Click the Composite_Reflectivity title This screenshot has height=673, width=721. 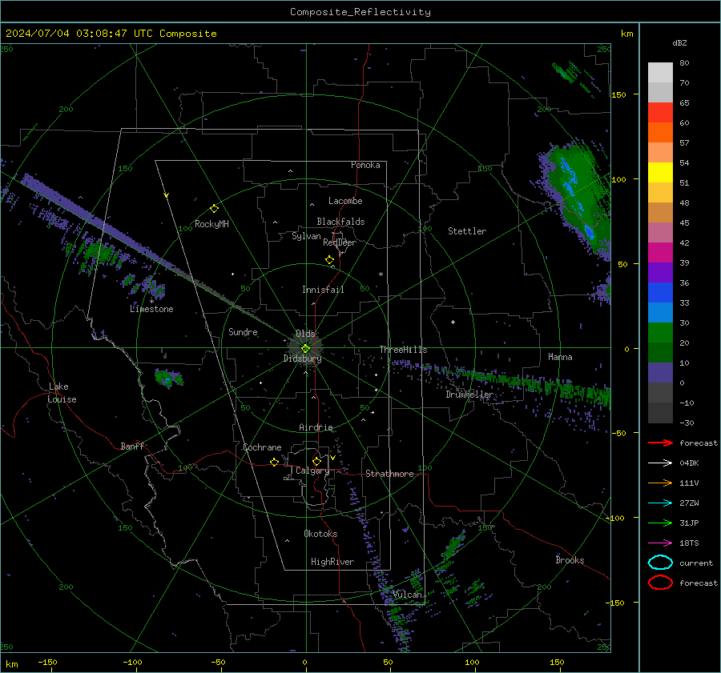click(x=360, y=12)
